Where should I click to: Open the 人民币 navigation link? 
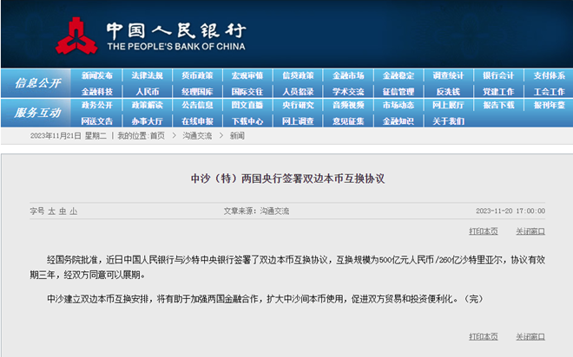(x=147, y=91)
